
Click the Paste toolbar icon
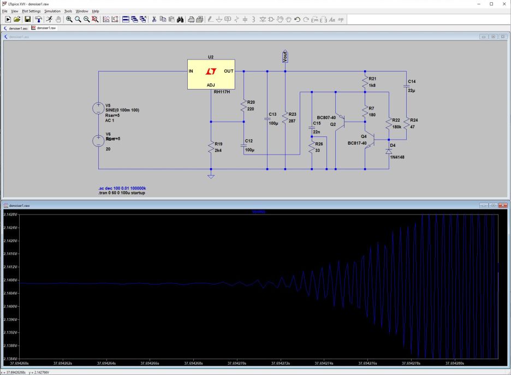171,20
